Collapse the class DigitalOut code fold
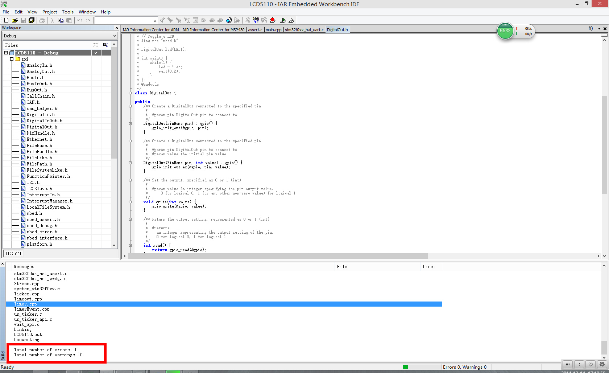 tap(130, 93)
